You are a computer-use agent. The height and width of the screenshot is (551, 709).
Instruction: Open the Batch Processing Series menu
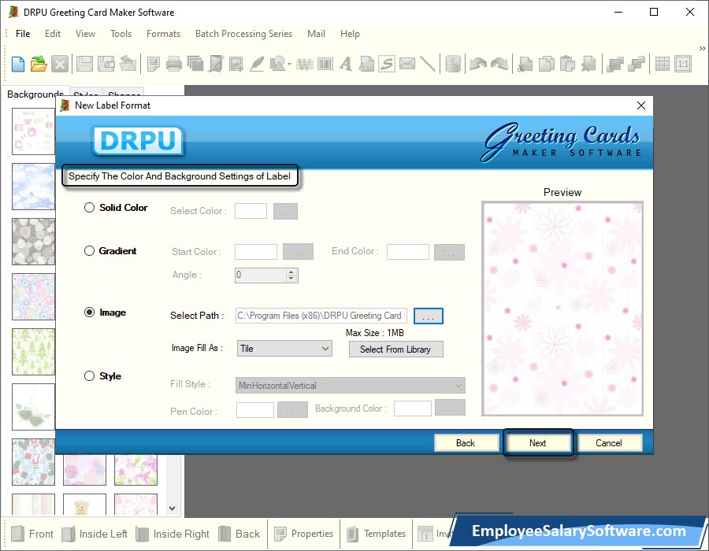coord(243,33)
